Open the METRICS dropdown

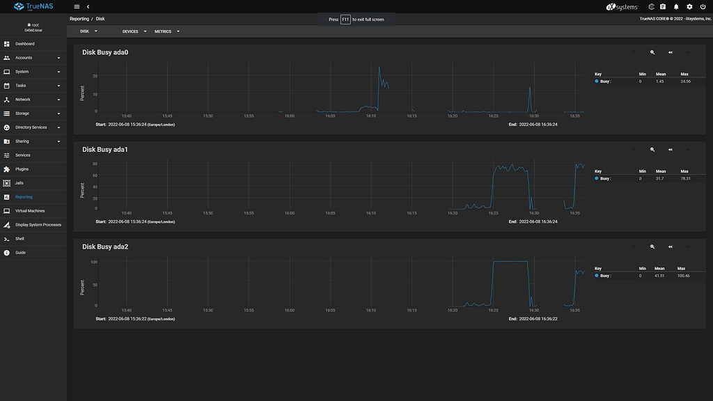click(x=165, y=31)
